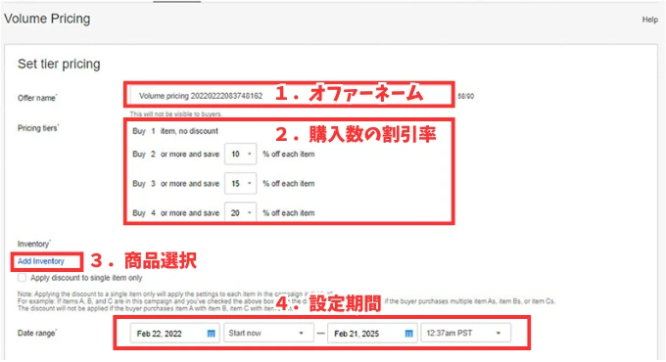The image size is (666, 362).
Task: Click the Date range label
Action: (37, 334)
